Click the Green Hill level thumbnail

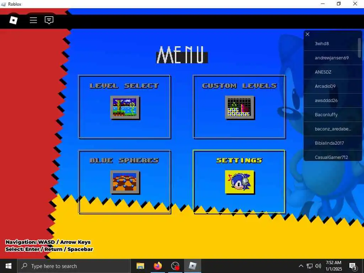click(x=125, y=107)
